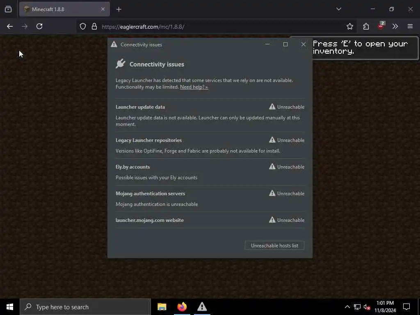Open the Windows notification center

pyautogui.click(x=406, y=307)
